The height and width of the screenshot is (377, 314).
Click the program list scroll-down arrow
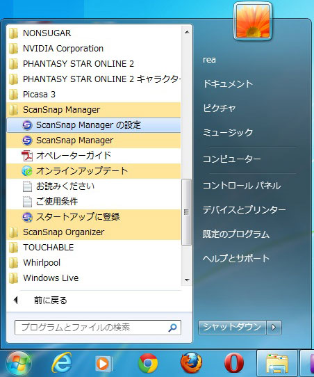(x=187, y=280)
